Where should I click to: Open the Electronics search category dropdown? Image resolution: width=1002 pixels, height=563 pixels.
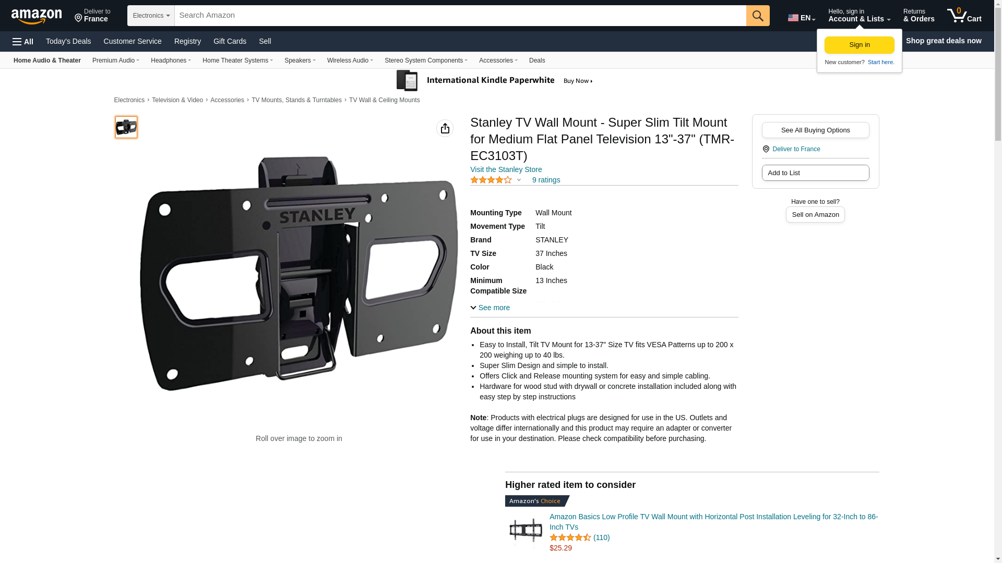pos(151,16)
